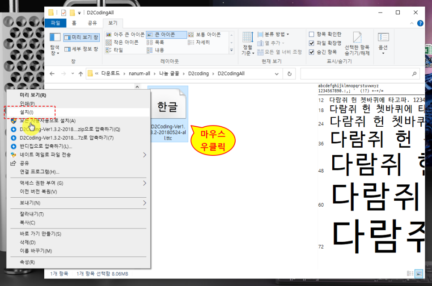Choose 속성(R) in context menu
Image resolution: width=432 pixels, height=286 pixels.
coord(79,262)
